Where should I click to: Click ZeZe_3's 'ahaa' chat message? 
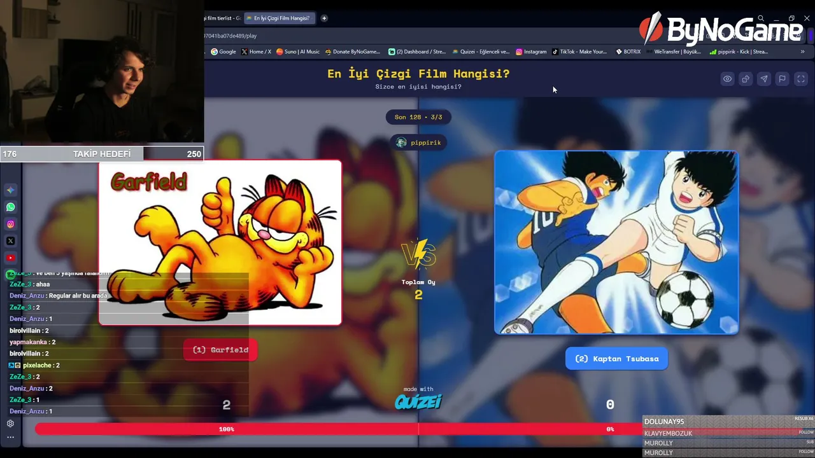[29, 284]
